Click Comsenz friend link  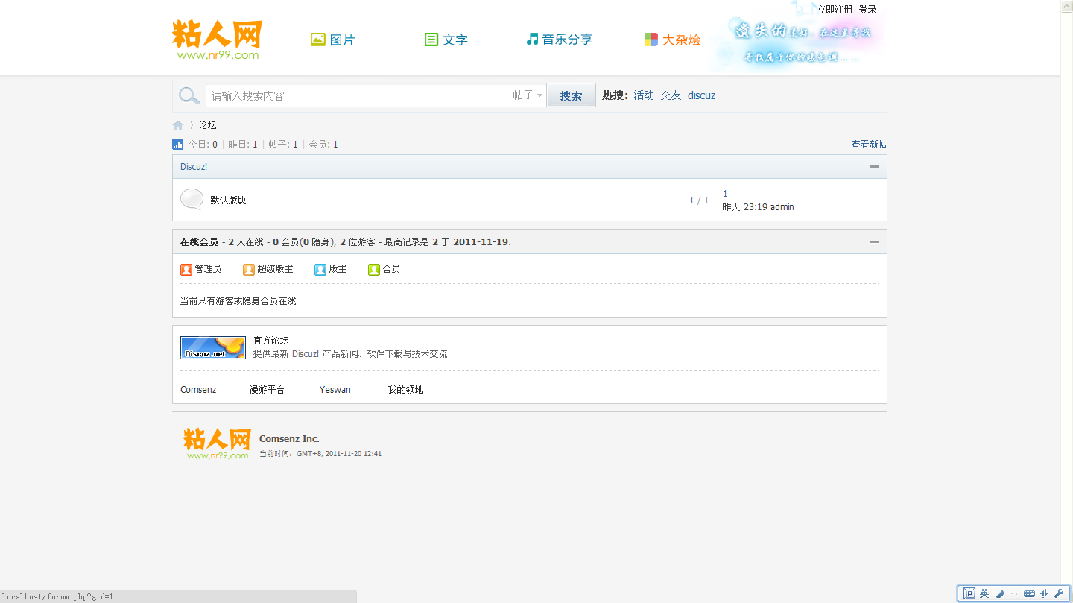pos(198,390)
